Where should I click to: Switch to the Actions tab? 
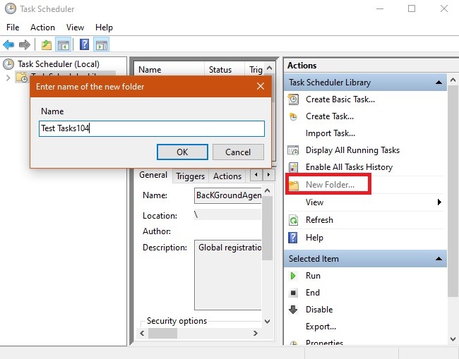(227, 176)
